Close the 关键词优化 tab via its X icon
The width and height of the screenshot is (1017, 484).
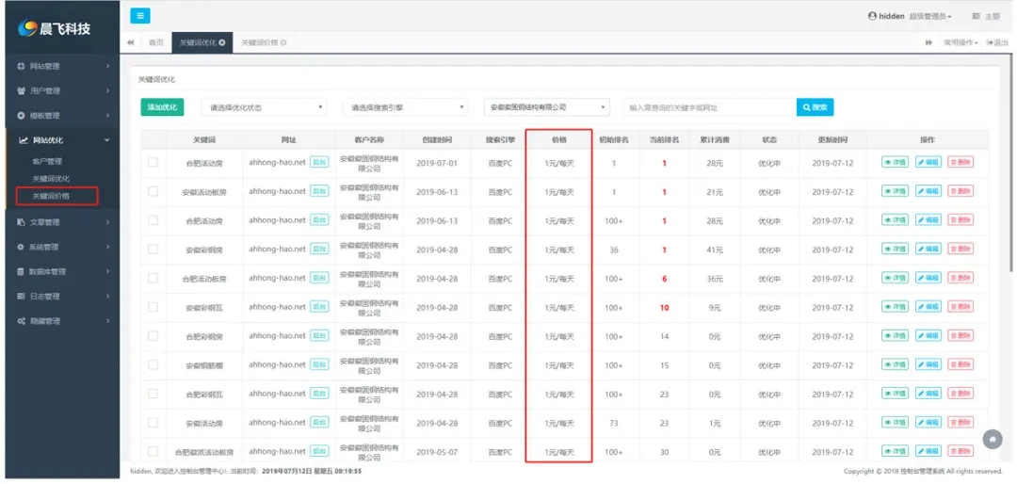click(x=222, y=42)
